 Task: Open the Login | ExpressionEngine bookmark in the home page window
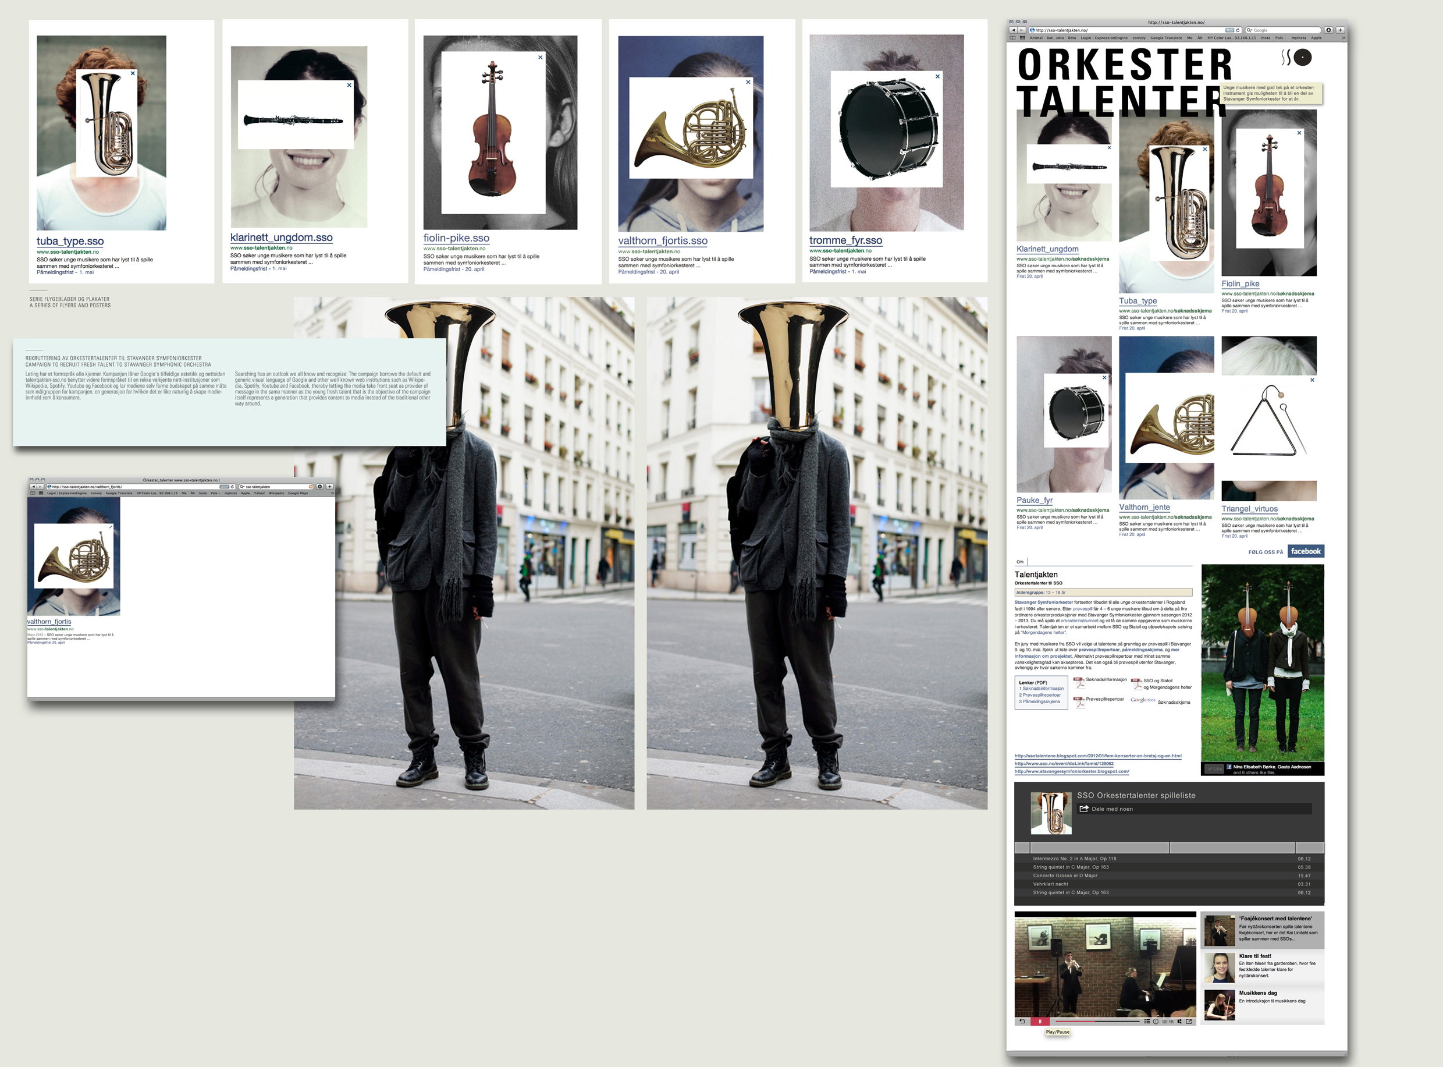[x=1104, y=38]
